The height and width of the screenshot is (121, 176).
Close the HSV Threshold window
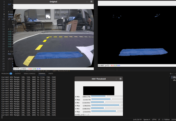click(121, 79)
